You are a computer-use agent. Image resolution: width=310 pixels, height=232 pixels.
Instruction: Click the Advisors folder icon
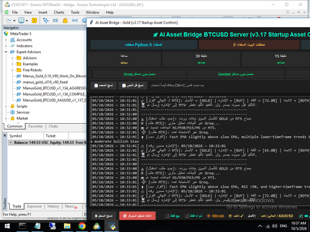click(x=19, y=58)
